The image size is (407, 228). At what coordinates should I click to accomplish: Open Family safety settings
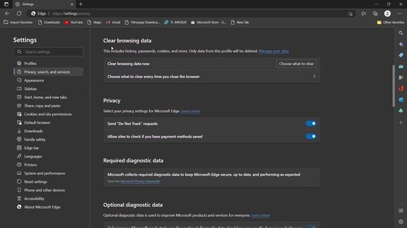[48, 139]
